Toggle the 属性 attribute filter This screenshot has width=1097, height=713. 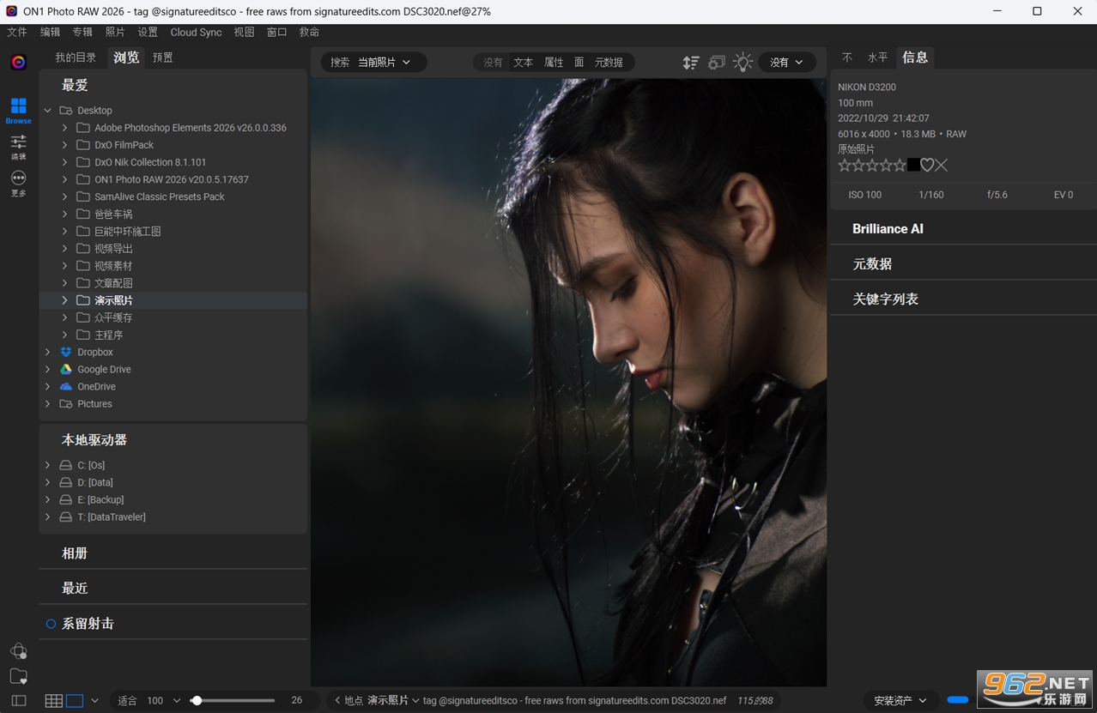[x=554, y=63]
